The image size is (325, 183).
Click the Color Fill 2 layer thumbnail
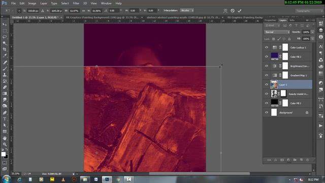point(274,56)
